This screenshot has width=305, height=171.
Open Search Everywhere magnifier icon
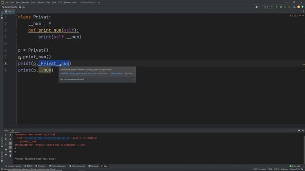(x=295, y=7)
